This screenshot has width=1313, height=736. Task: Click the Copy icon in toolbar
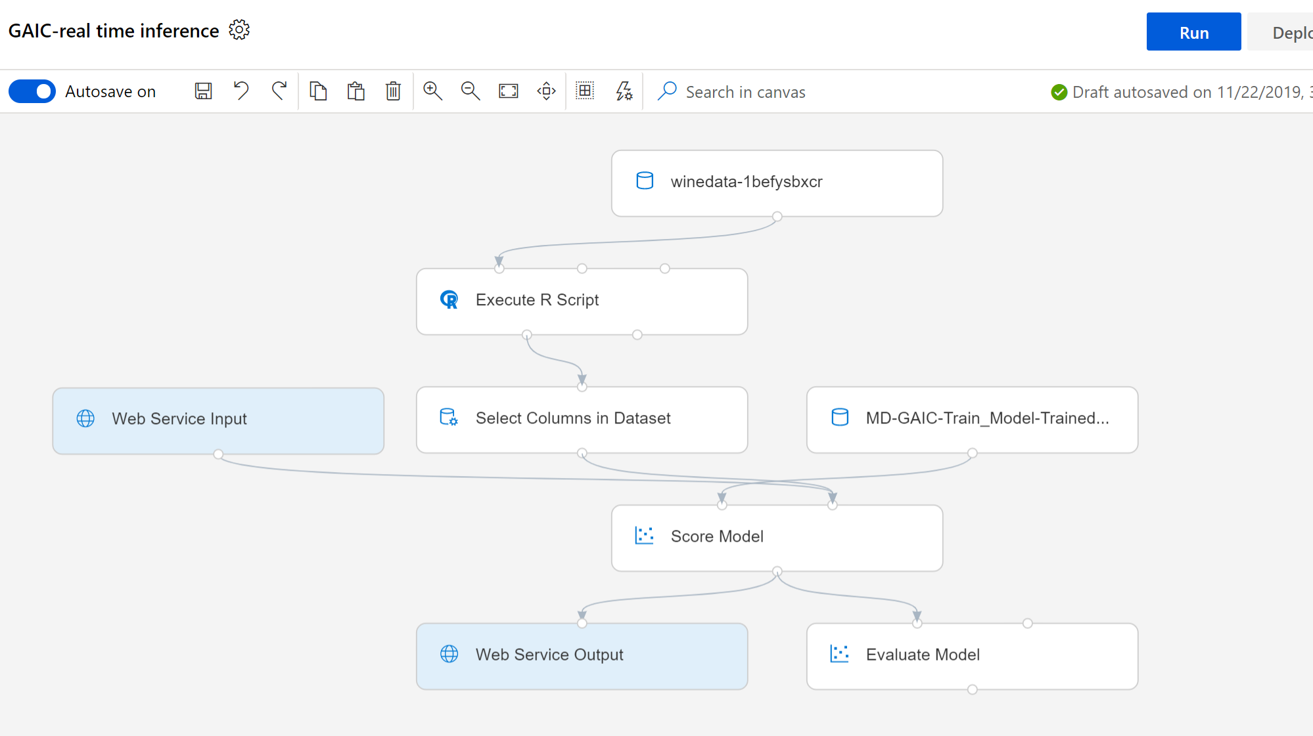pos(318,91)
